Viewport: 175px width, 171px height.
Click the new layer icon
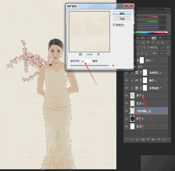[159, 139]
